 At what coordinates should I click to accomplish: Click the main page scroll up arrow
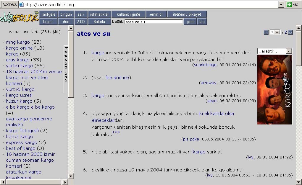tap(298, 28)
